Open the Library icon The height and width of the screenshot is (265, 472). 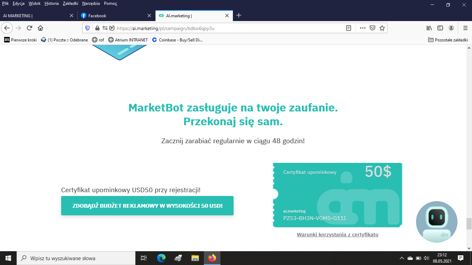(429, 28)
